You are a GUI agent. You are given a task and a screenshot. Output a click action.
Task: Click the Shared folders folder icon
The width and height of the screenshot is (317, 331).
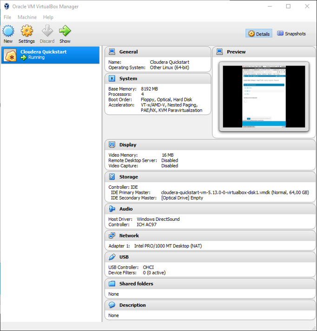coord(112,284)
